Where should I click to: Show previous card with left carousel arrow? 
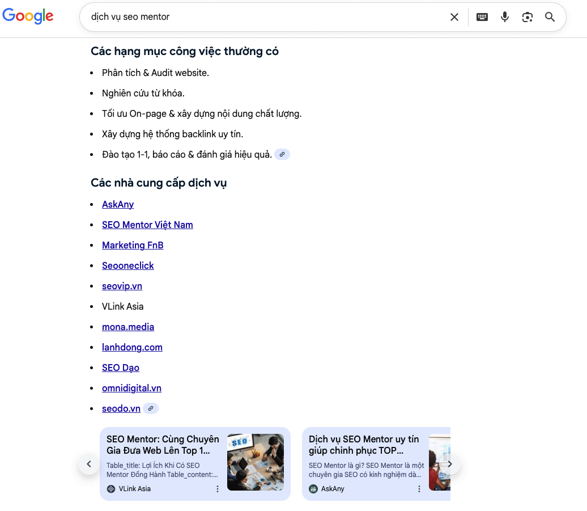click(89, 464)
